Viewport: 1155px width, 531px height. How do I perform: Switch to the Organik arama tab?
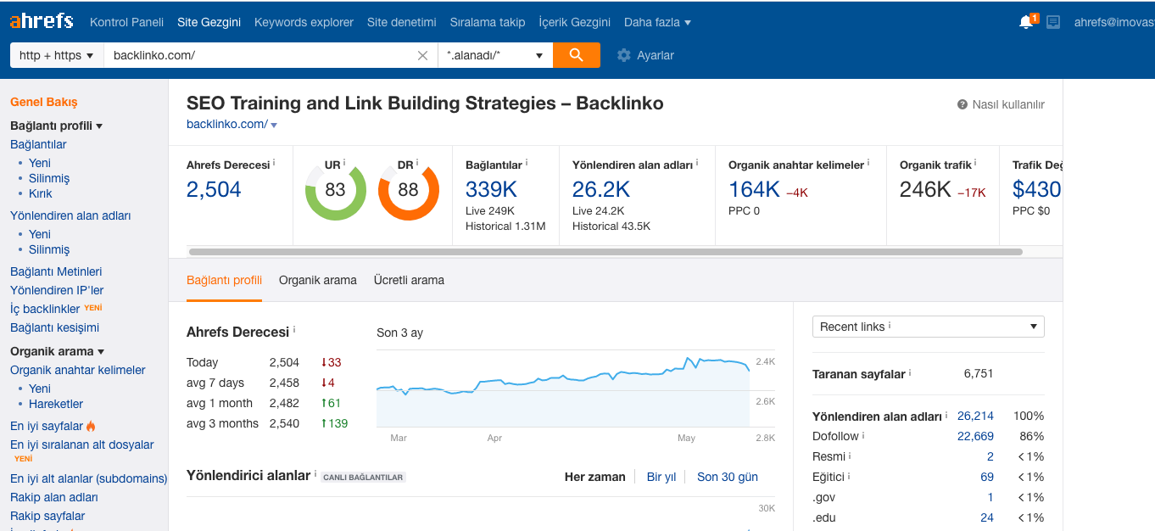(x=318, y=280)
